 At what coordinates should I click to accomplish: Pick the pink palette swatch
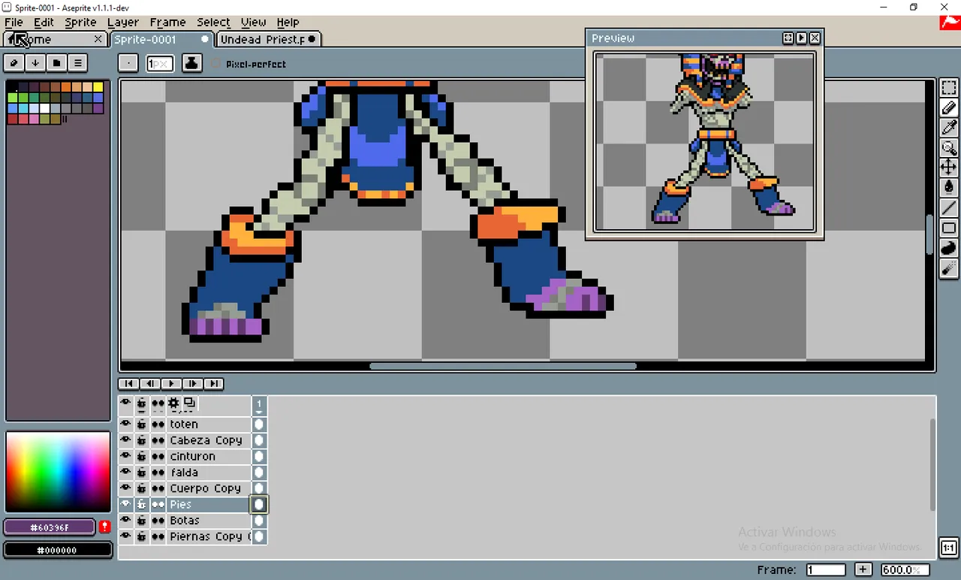click(34, 119)
